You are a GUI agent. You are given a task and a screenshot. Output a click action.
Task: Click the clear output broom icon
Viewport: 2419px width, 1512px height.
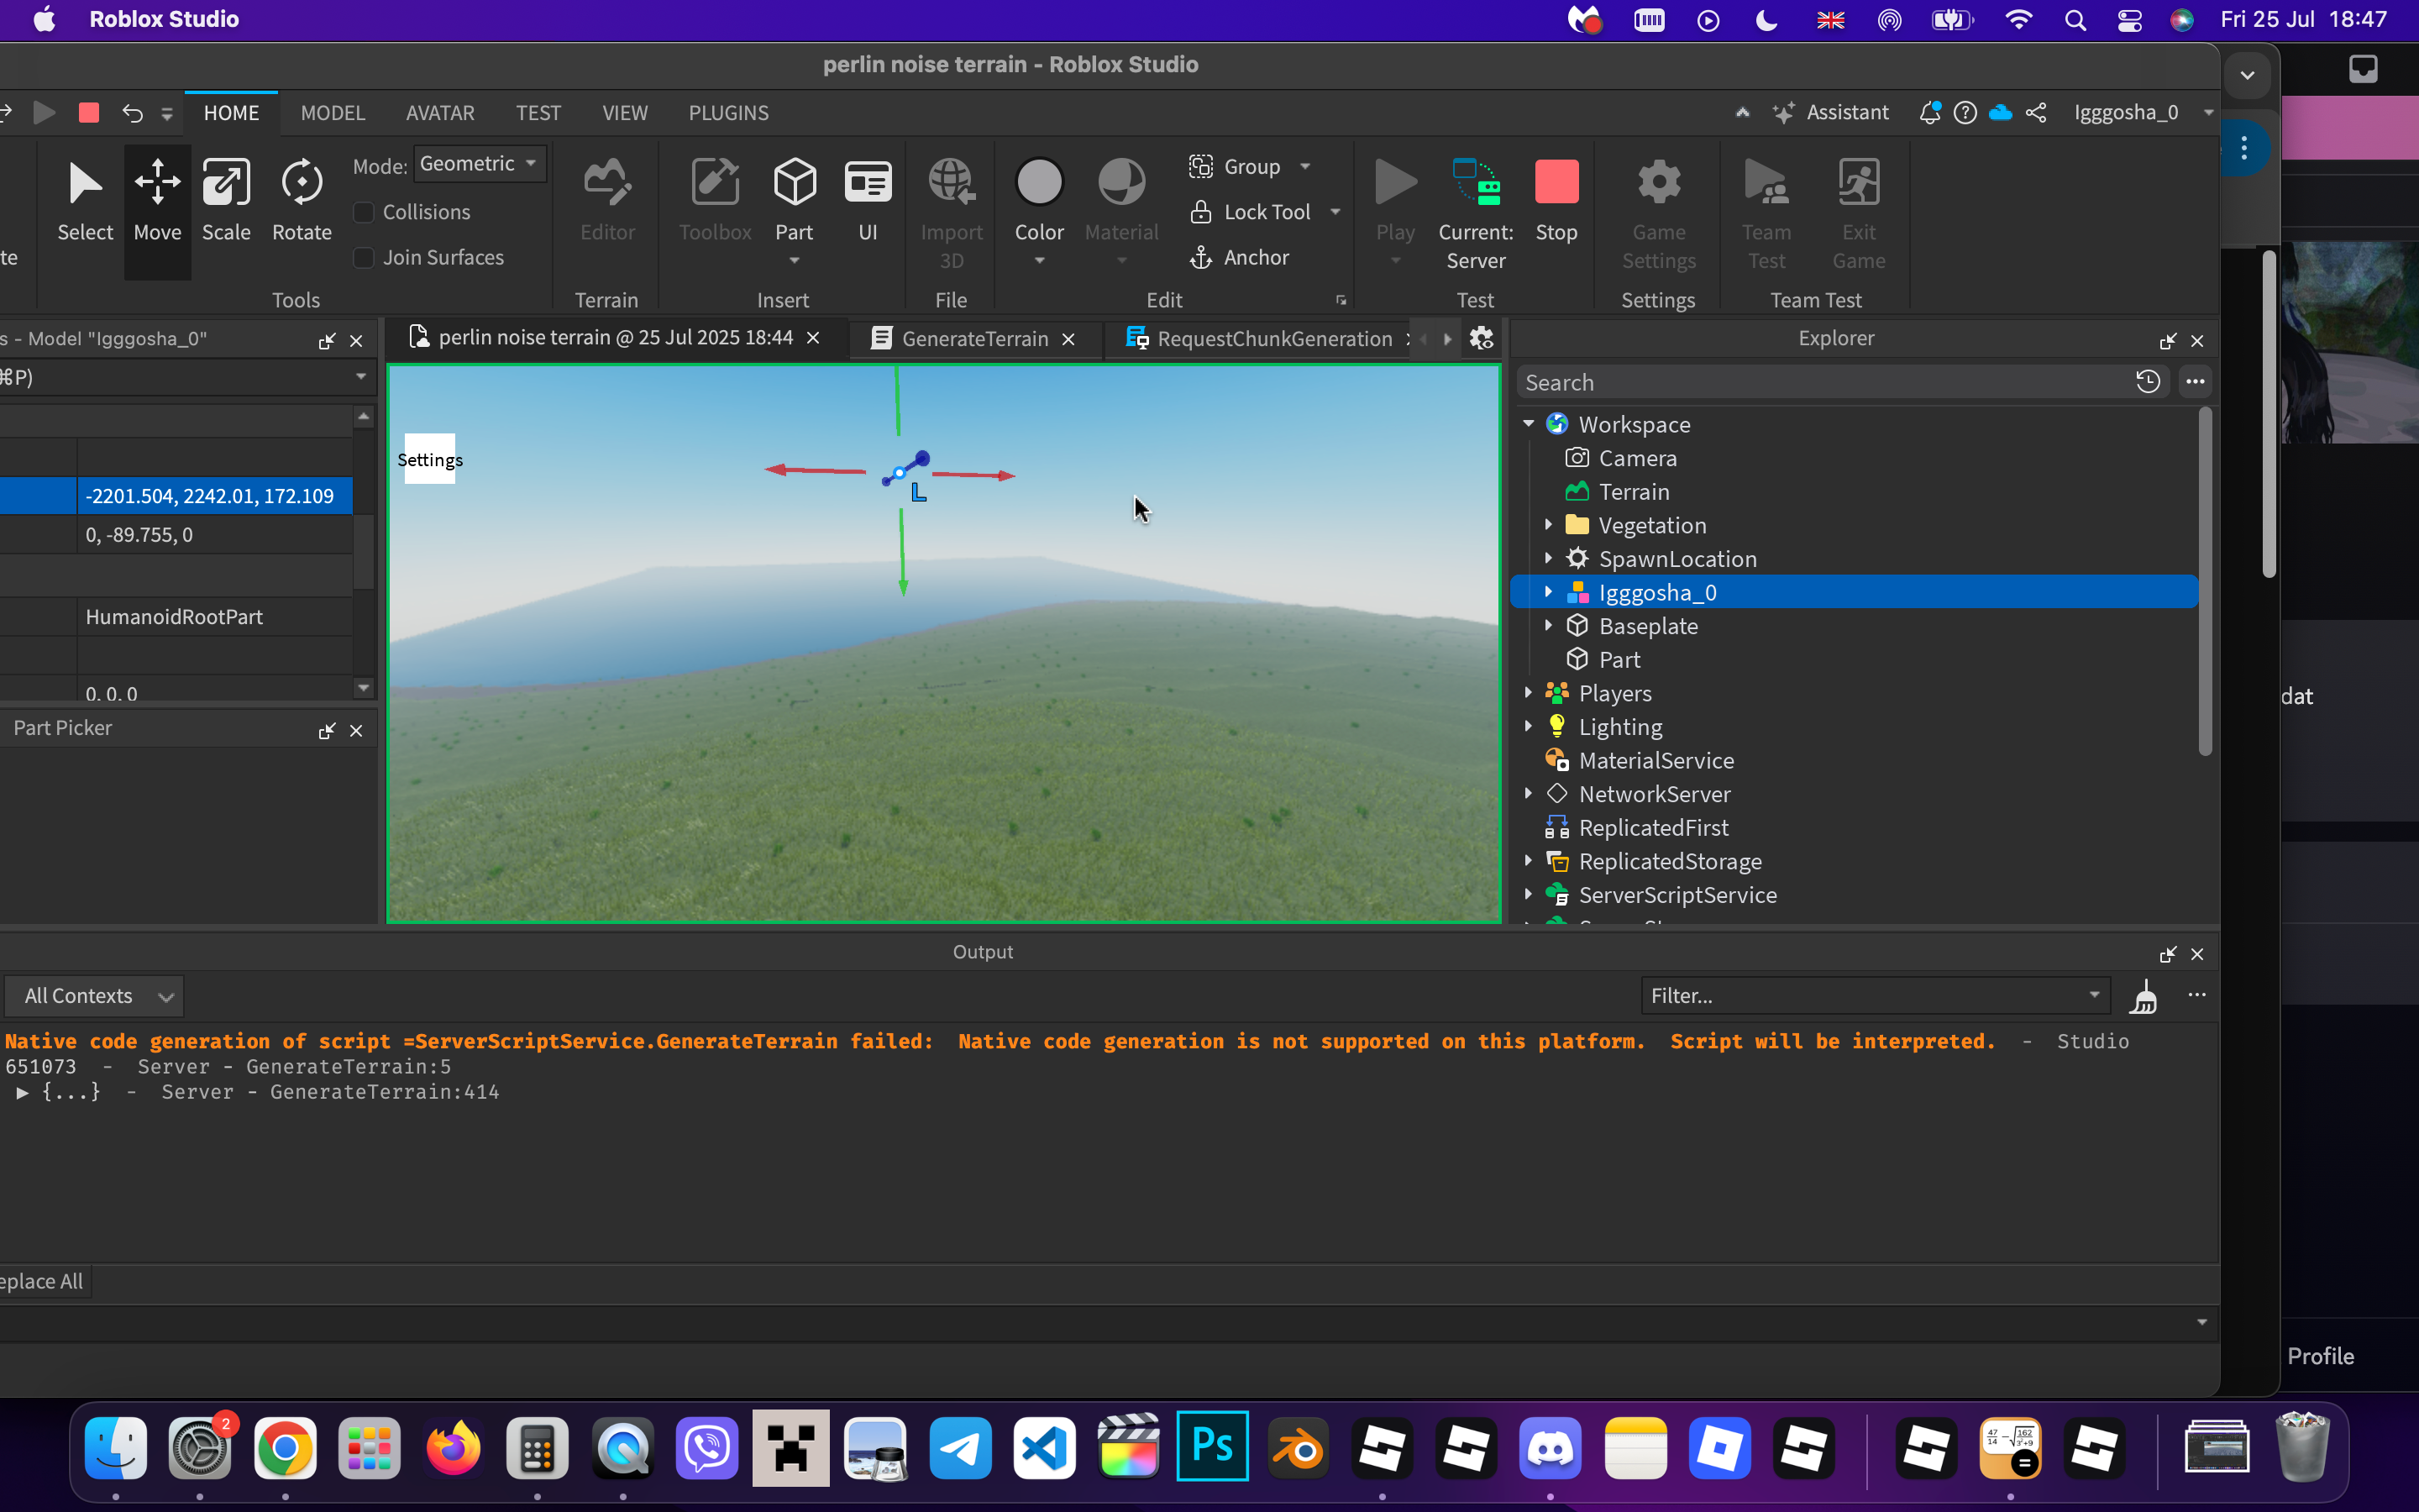coord(2144,996)
